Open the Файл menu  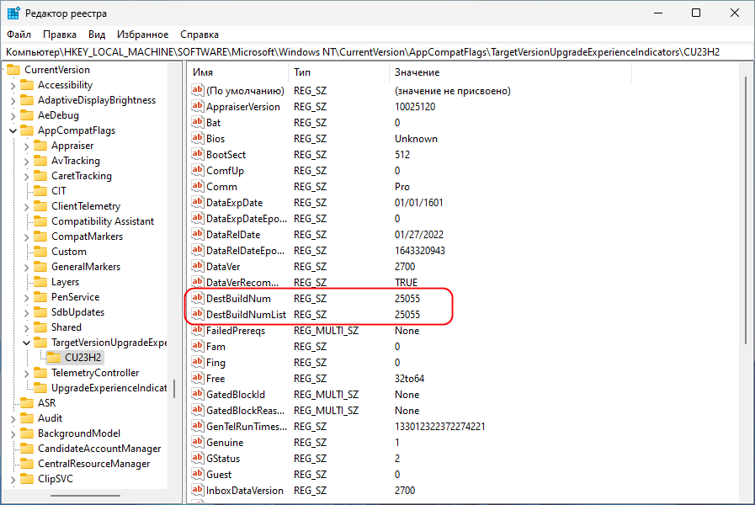19,35
